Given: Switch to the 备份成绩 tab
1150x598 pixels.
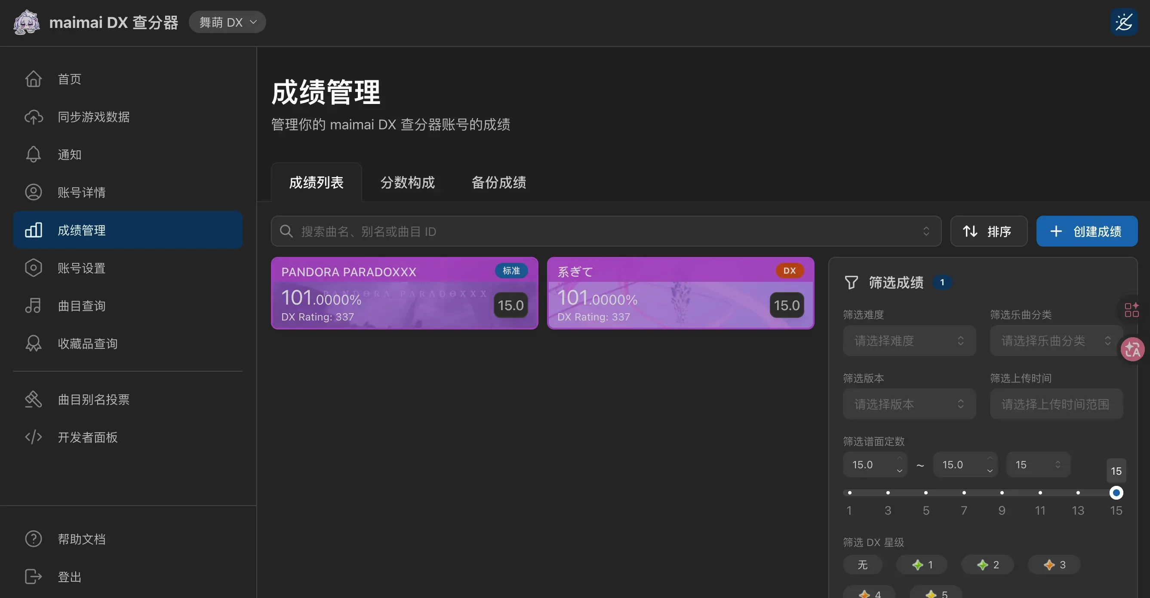Looking at the screenshot, I should (x=498, y=182).
